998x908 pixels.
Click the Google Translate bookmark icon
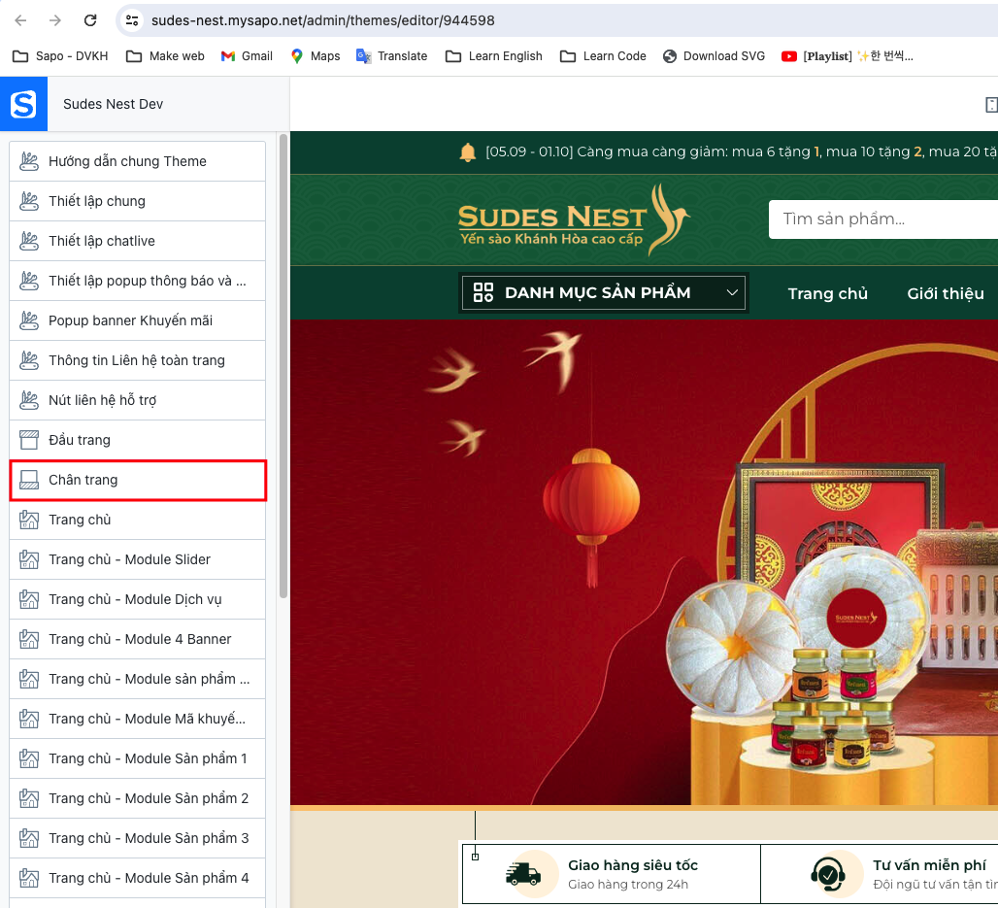pyautogui.click(x=363, y=56)
